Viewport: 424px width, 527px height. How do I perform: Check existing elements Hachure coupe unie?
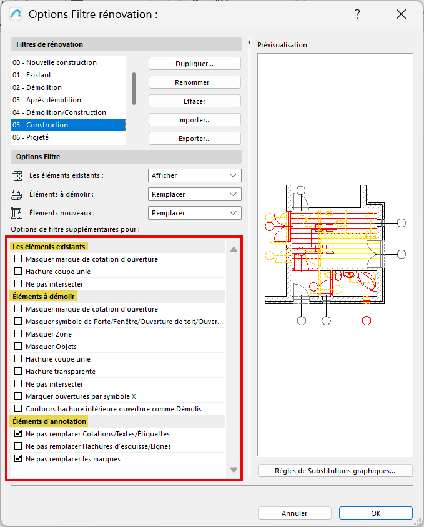tap(18, 271)
